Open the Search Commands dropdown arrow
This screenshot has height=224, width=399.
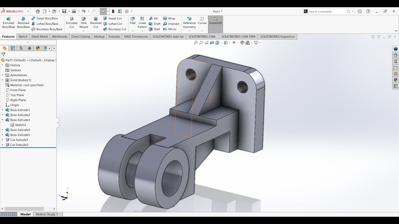pyautogui.click(x=353, y=12)
